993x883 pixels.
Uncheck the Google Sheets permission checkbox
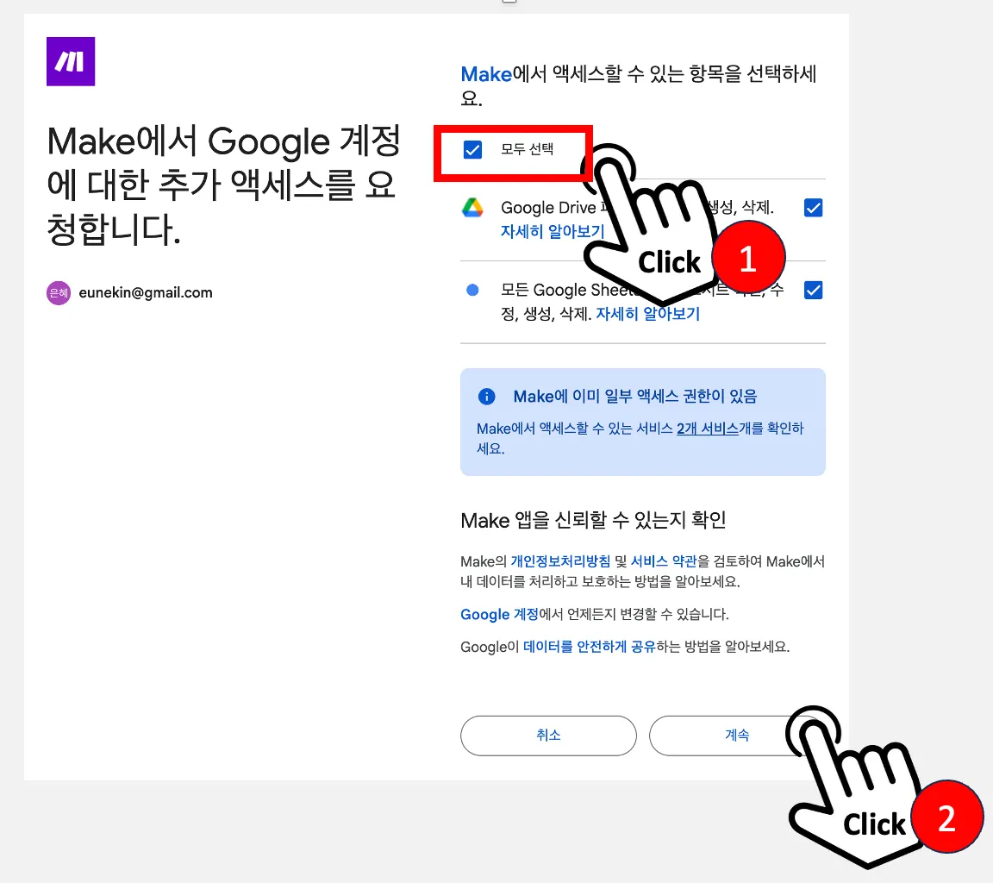click(813, 290)
